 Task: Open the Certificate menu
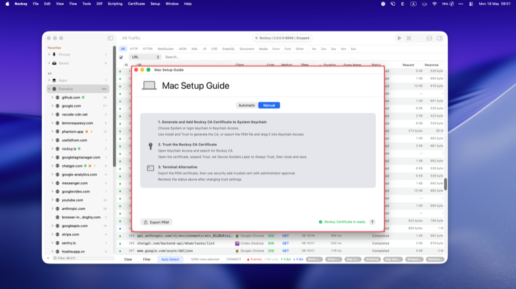pos(136,4)
